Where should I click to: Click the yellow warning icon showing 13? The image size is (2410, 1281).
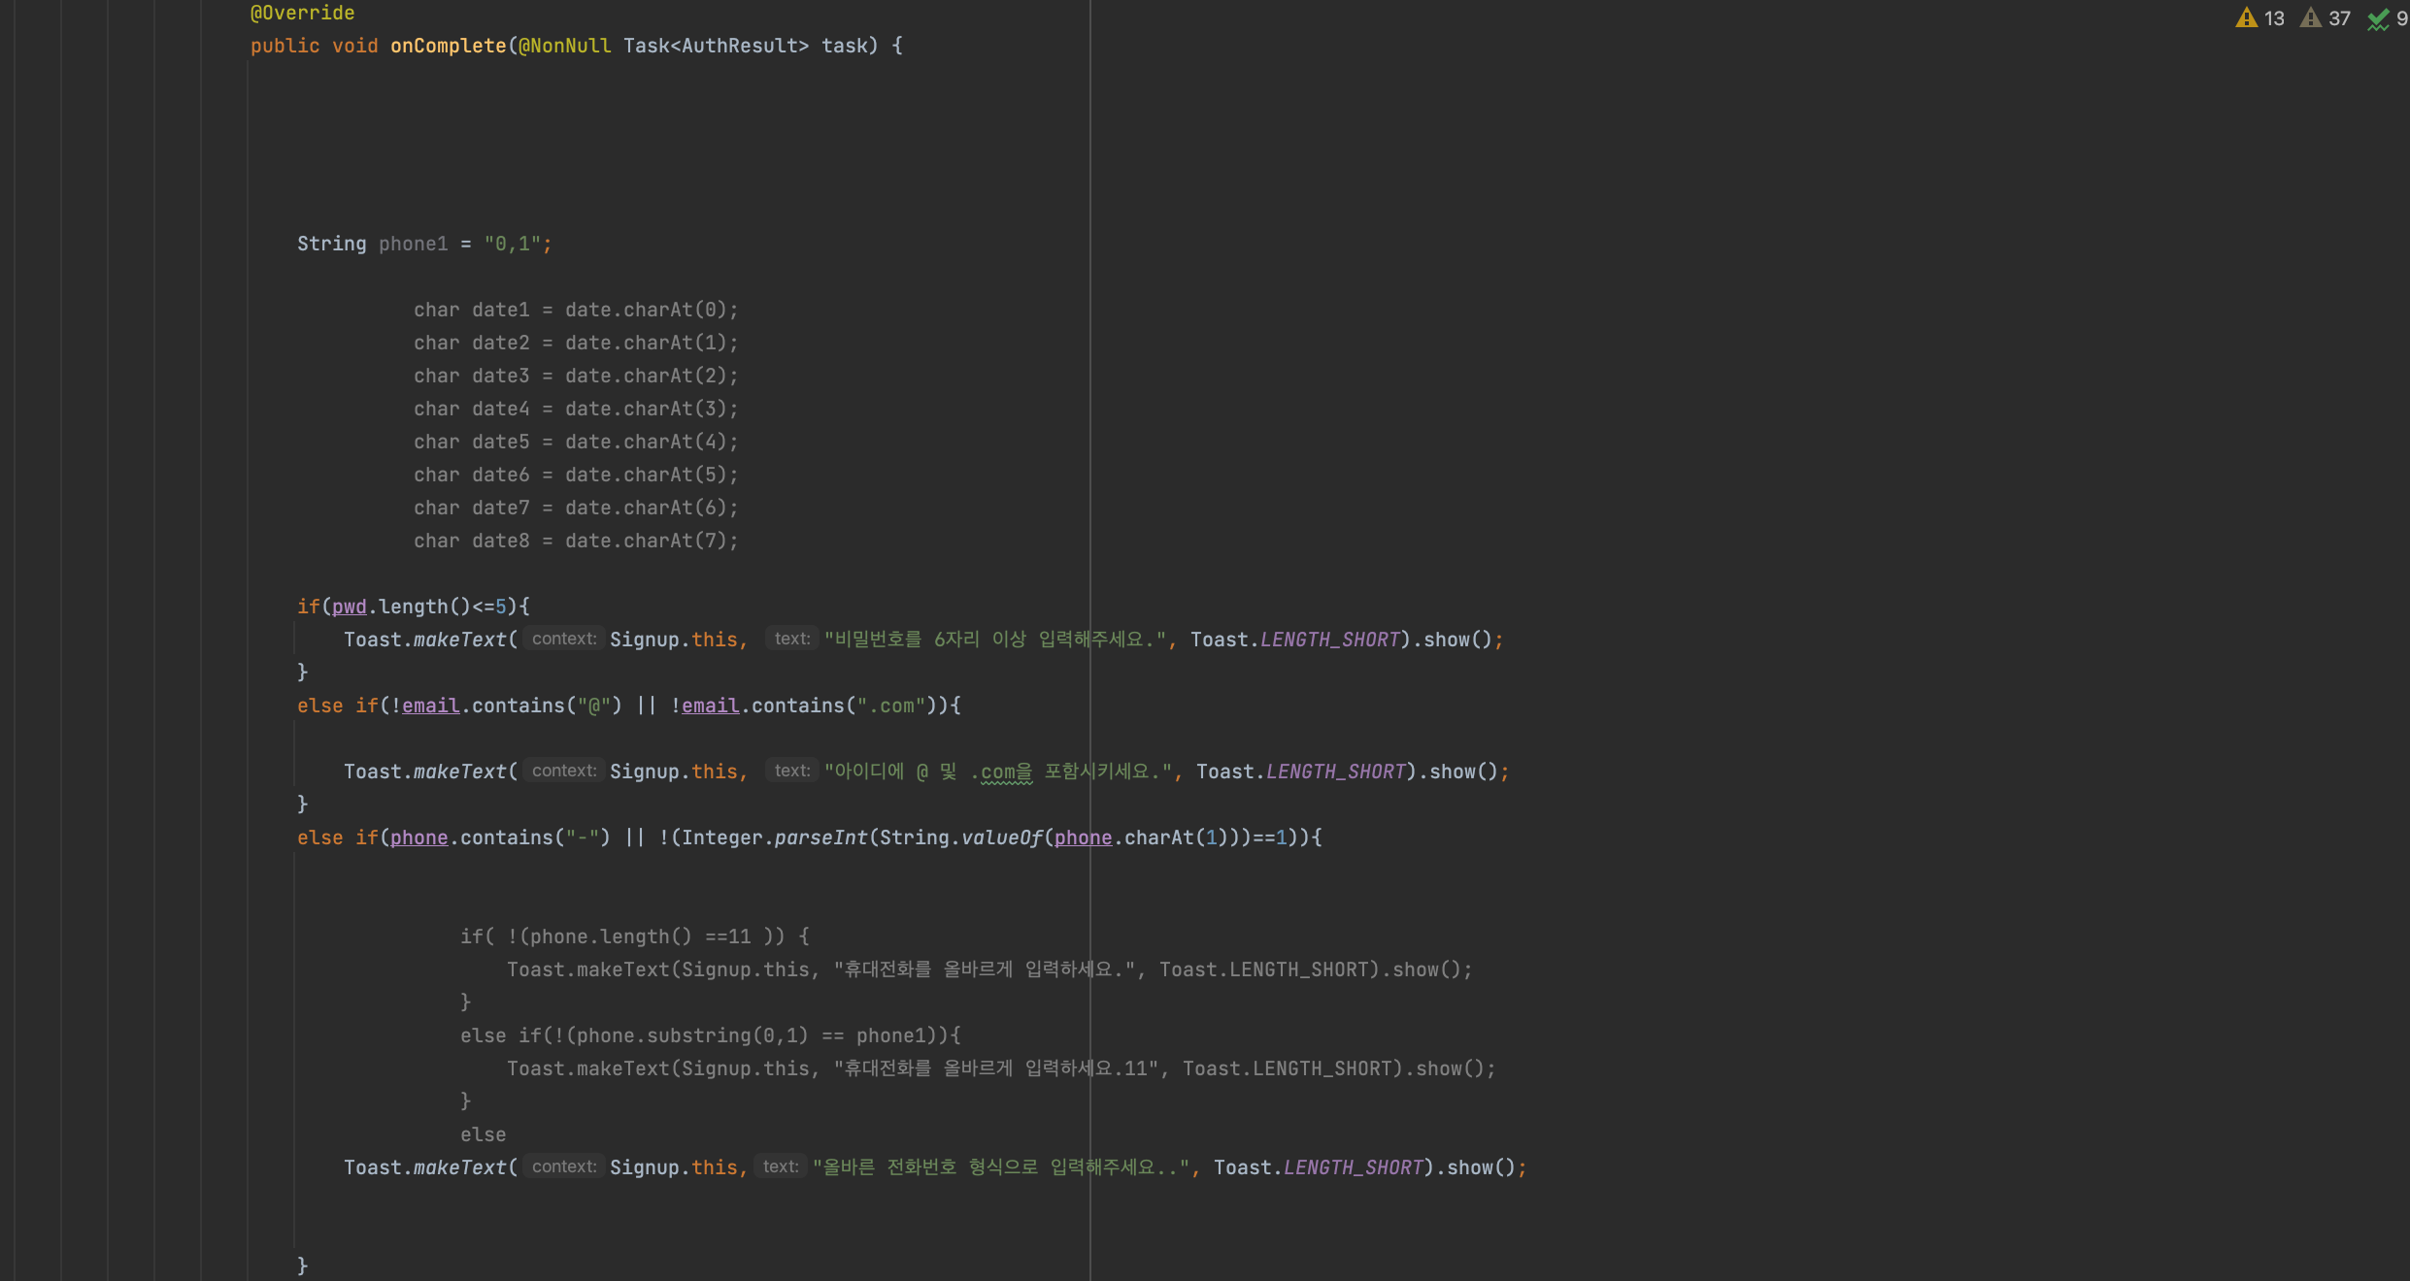(2246, 18)
